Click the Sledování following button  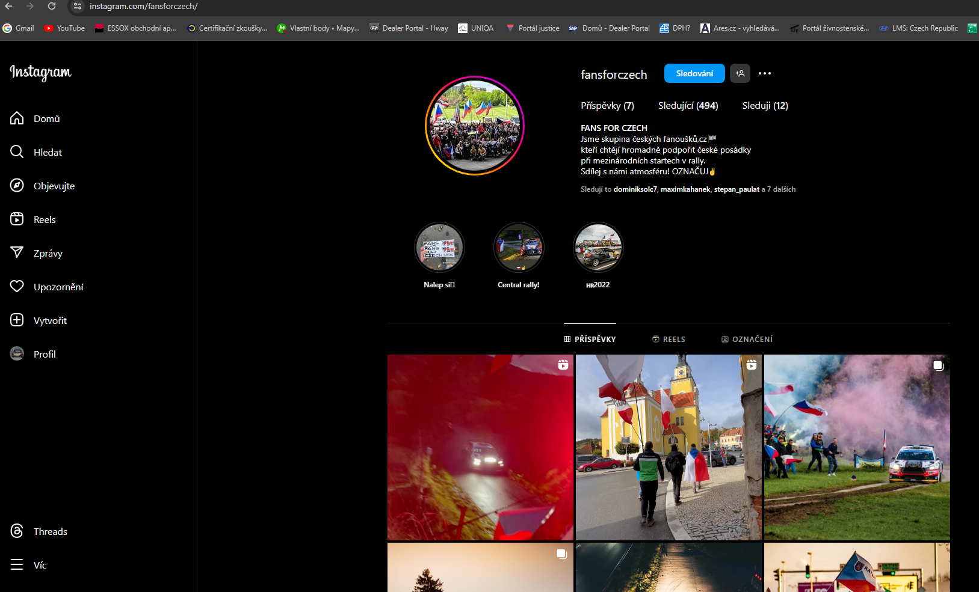coord(694,73)
